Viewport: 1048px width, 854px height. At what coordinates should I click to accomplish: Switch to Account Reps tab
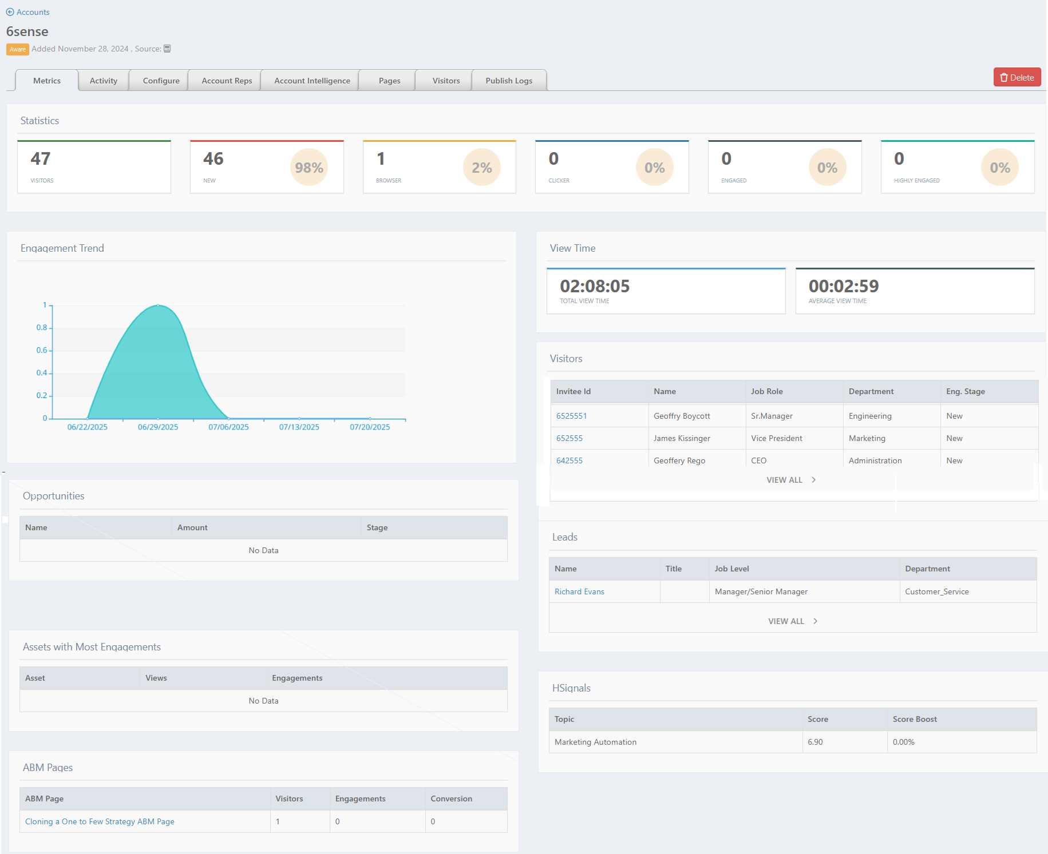click(227, 81)
